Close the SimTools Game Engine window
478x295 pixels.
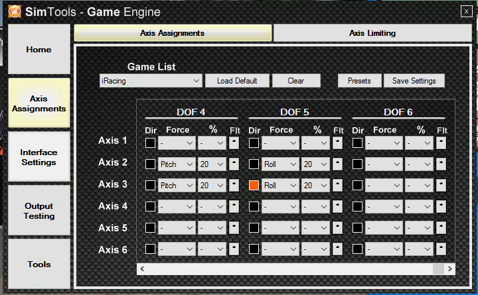pos(467,11)
